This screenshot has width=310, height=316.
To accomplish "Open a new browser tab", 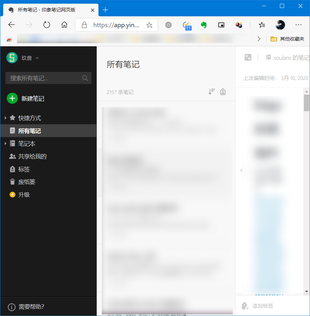I will (x=105, y=10).
